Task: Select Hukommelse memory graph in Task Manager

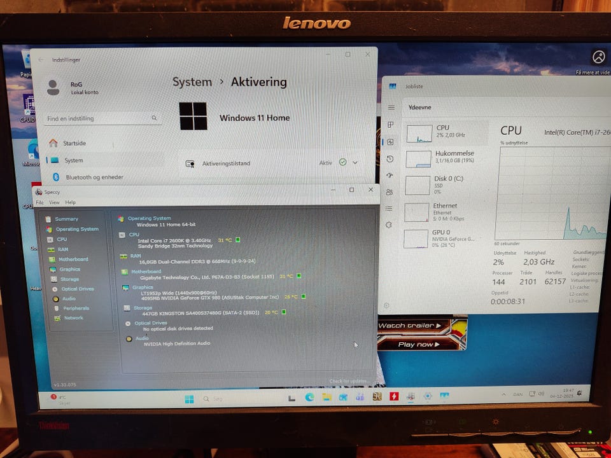Action: click(446, 158)
